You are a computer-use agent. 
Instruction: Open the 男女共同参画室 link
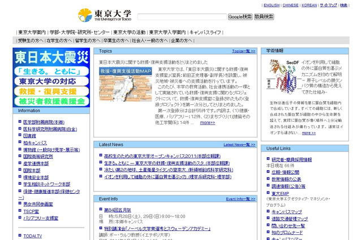click(x=38, y=204)
